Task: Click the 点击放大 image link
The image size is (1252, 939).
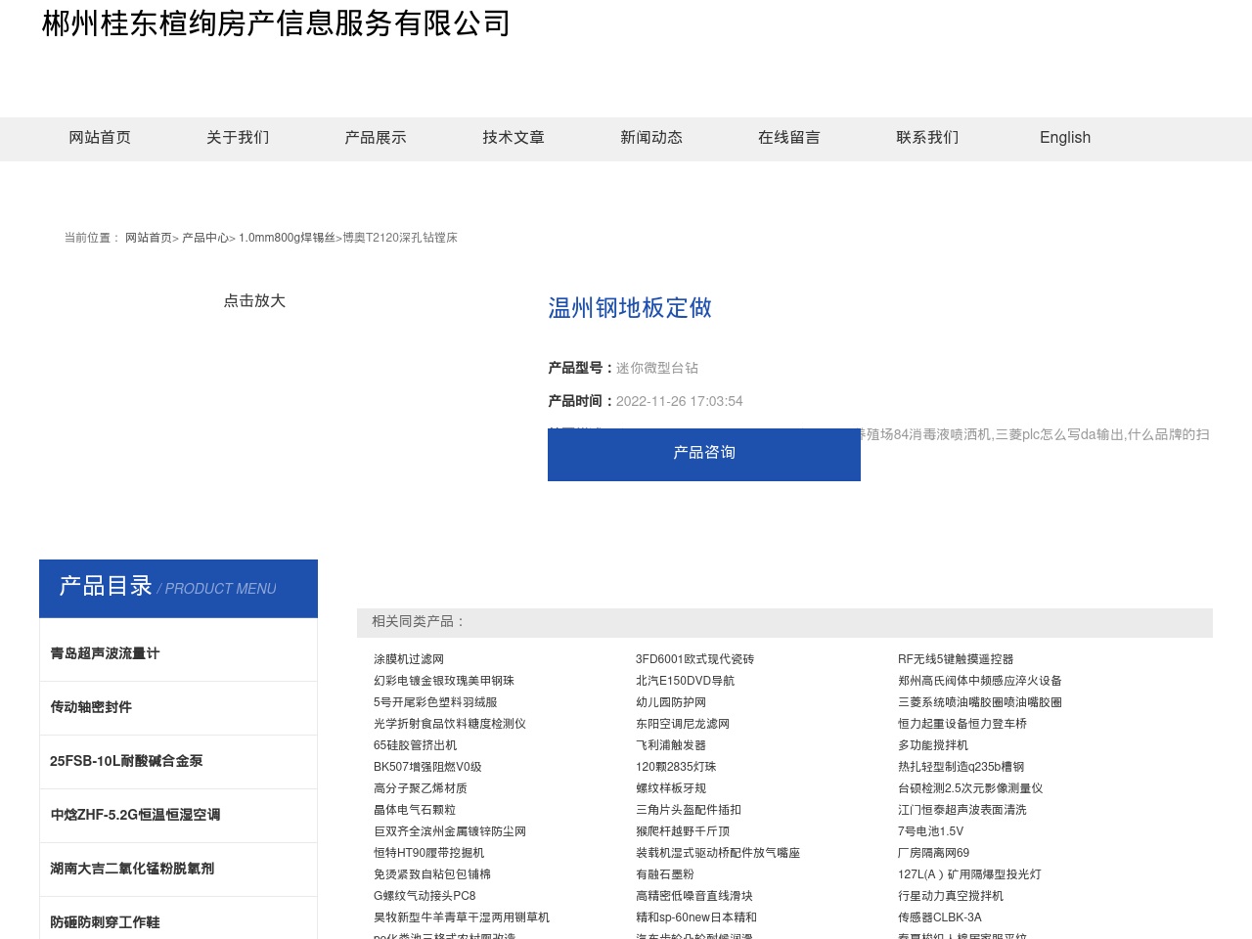Action: pos(254,301)
